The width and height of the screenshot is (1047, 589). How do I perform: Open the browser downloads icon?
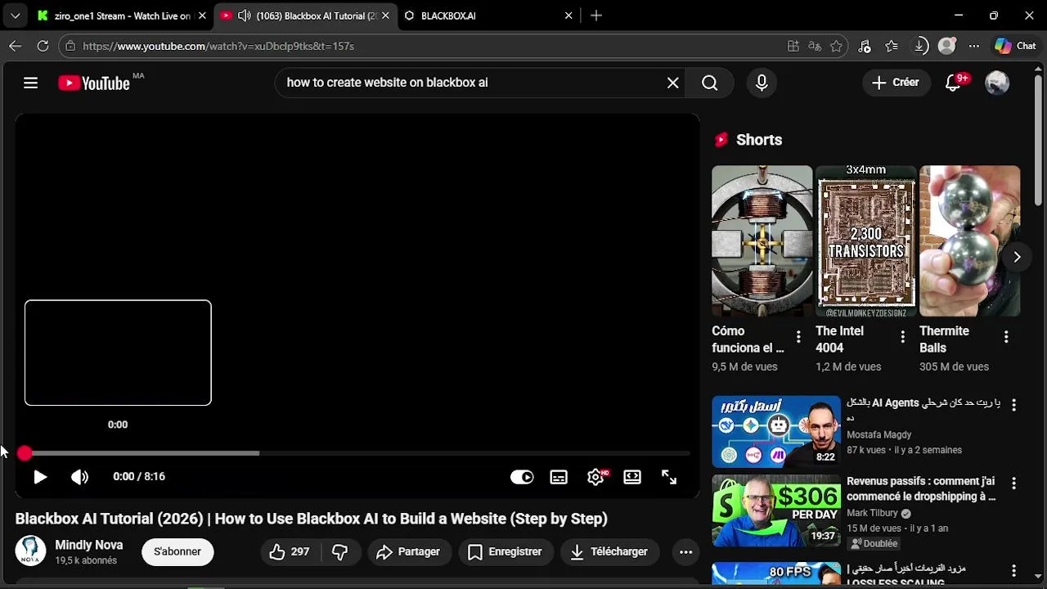pyautogui.click(x=920, y=47)
